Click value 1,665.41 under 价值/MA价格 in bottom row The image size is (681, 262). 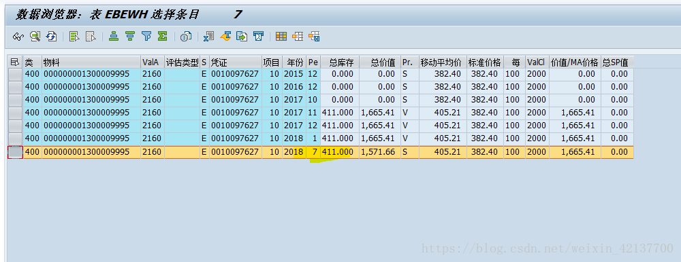pyautogui.click(x=575, y=153)
